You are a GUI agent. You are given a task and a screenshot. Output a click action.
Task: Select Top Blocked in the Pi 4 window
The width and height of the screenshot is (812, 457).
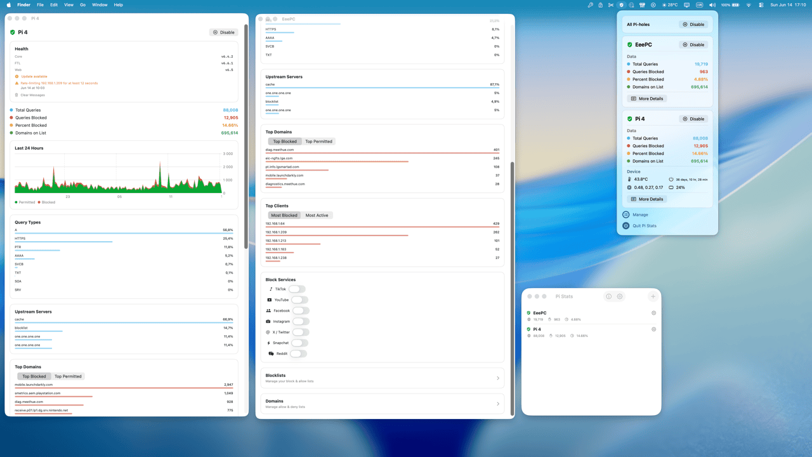pyautogui.click(x=34, y=376)
